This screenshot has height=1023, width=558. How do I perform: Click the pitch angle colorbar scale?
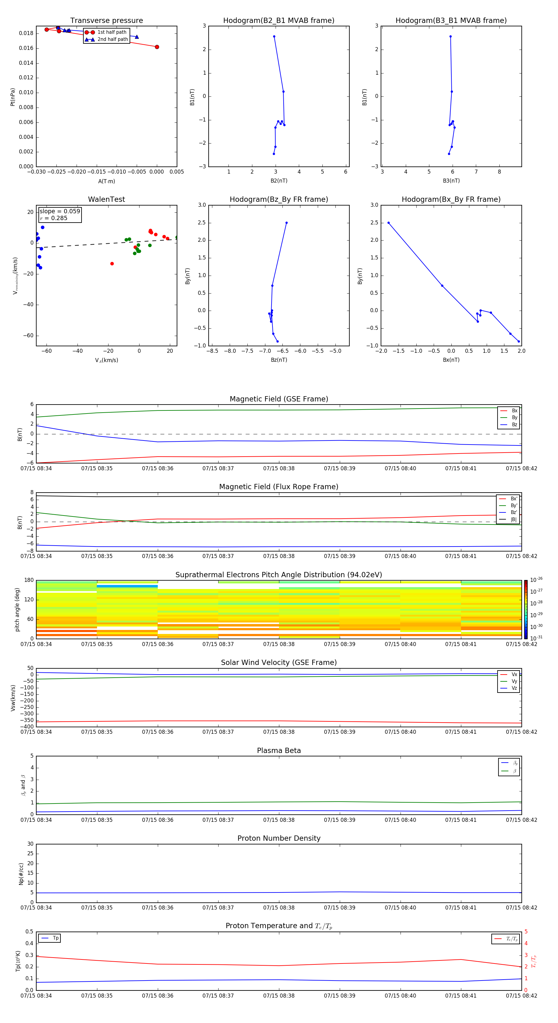coord(526,609)
